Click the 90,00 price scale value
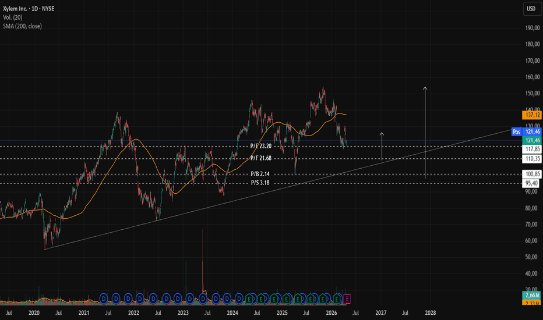This screenshot has height=320, width=543. [533, 191]
